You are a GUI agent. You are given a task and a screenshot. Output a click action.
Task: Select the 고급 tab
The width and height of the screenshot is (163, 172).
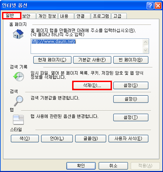[x=119, y=16]
